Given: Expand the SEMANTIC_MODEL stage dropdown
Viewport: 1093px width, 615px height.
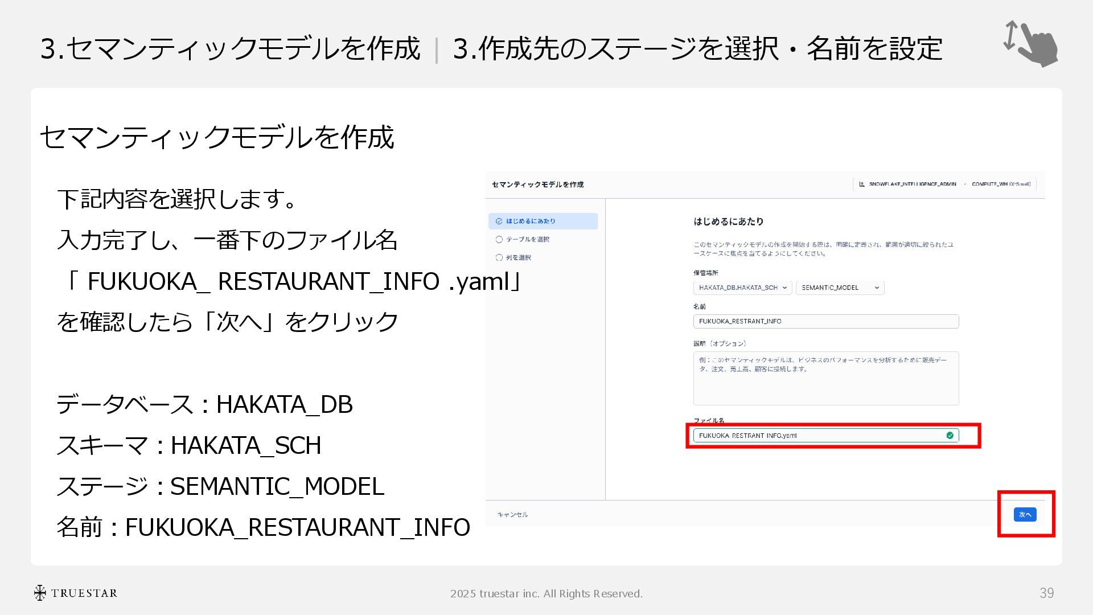Looking at the screenshot, I should click(840, 288).
